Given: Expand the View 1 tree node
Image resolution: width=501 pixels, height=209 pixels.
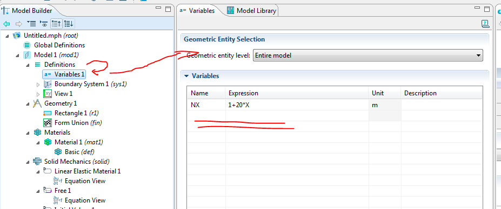Looking at the screenshot, I should (x=38, y=94).
